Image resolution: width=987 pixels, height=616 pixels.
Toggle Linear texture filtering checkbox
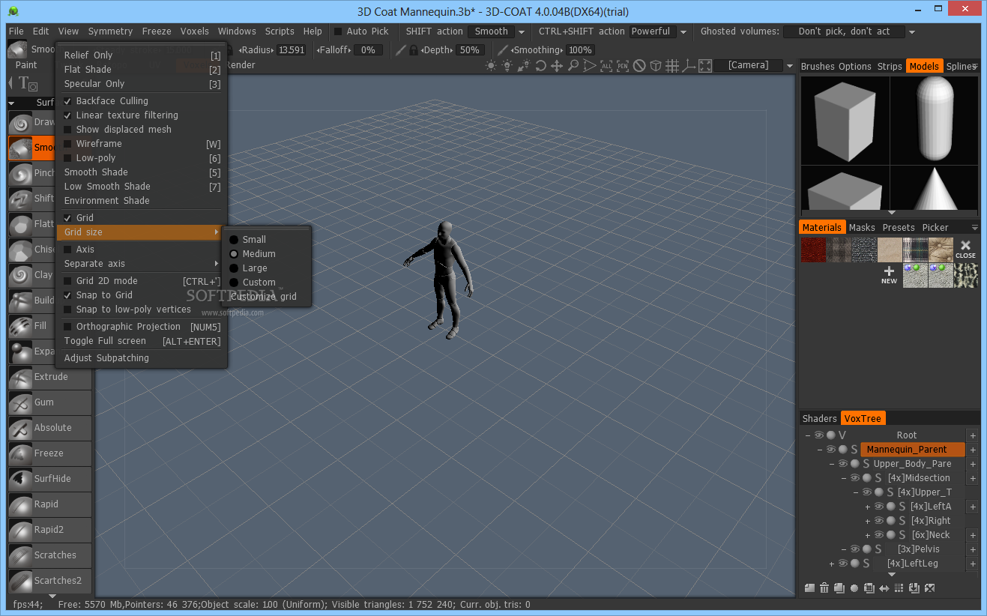(x=68, y=115)
